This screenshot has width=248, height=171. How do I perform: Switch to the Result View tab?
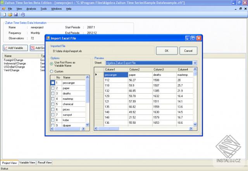(45, 162)
